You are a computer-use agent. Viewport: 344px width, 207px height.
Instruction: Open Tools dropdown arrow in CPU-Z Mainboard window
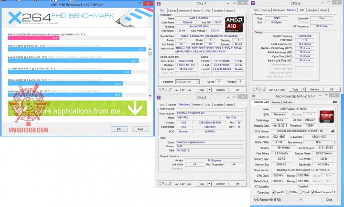(x=209, y=184)
